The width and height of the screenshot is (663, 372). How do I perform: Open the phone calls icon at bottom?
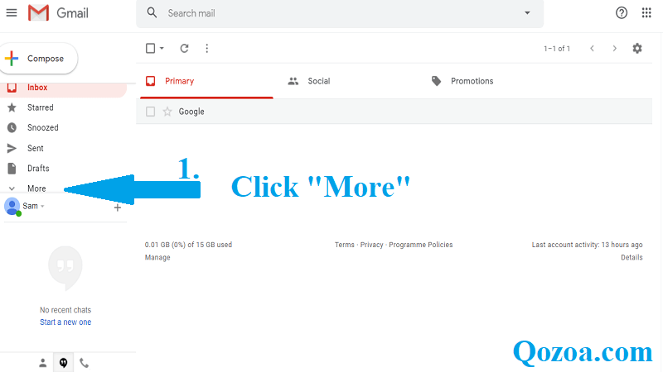[85, 363]
